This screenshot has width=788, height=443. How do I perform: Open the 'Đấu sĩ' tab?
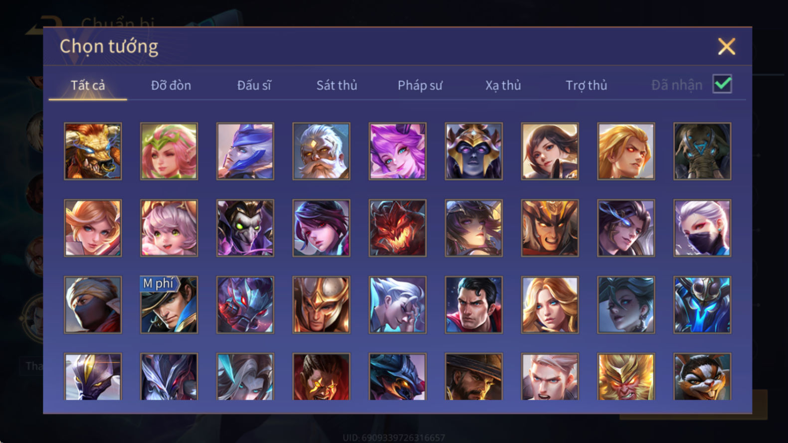pos(254,85)
